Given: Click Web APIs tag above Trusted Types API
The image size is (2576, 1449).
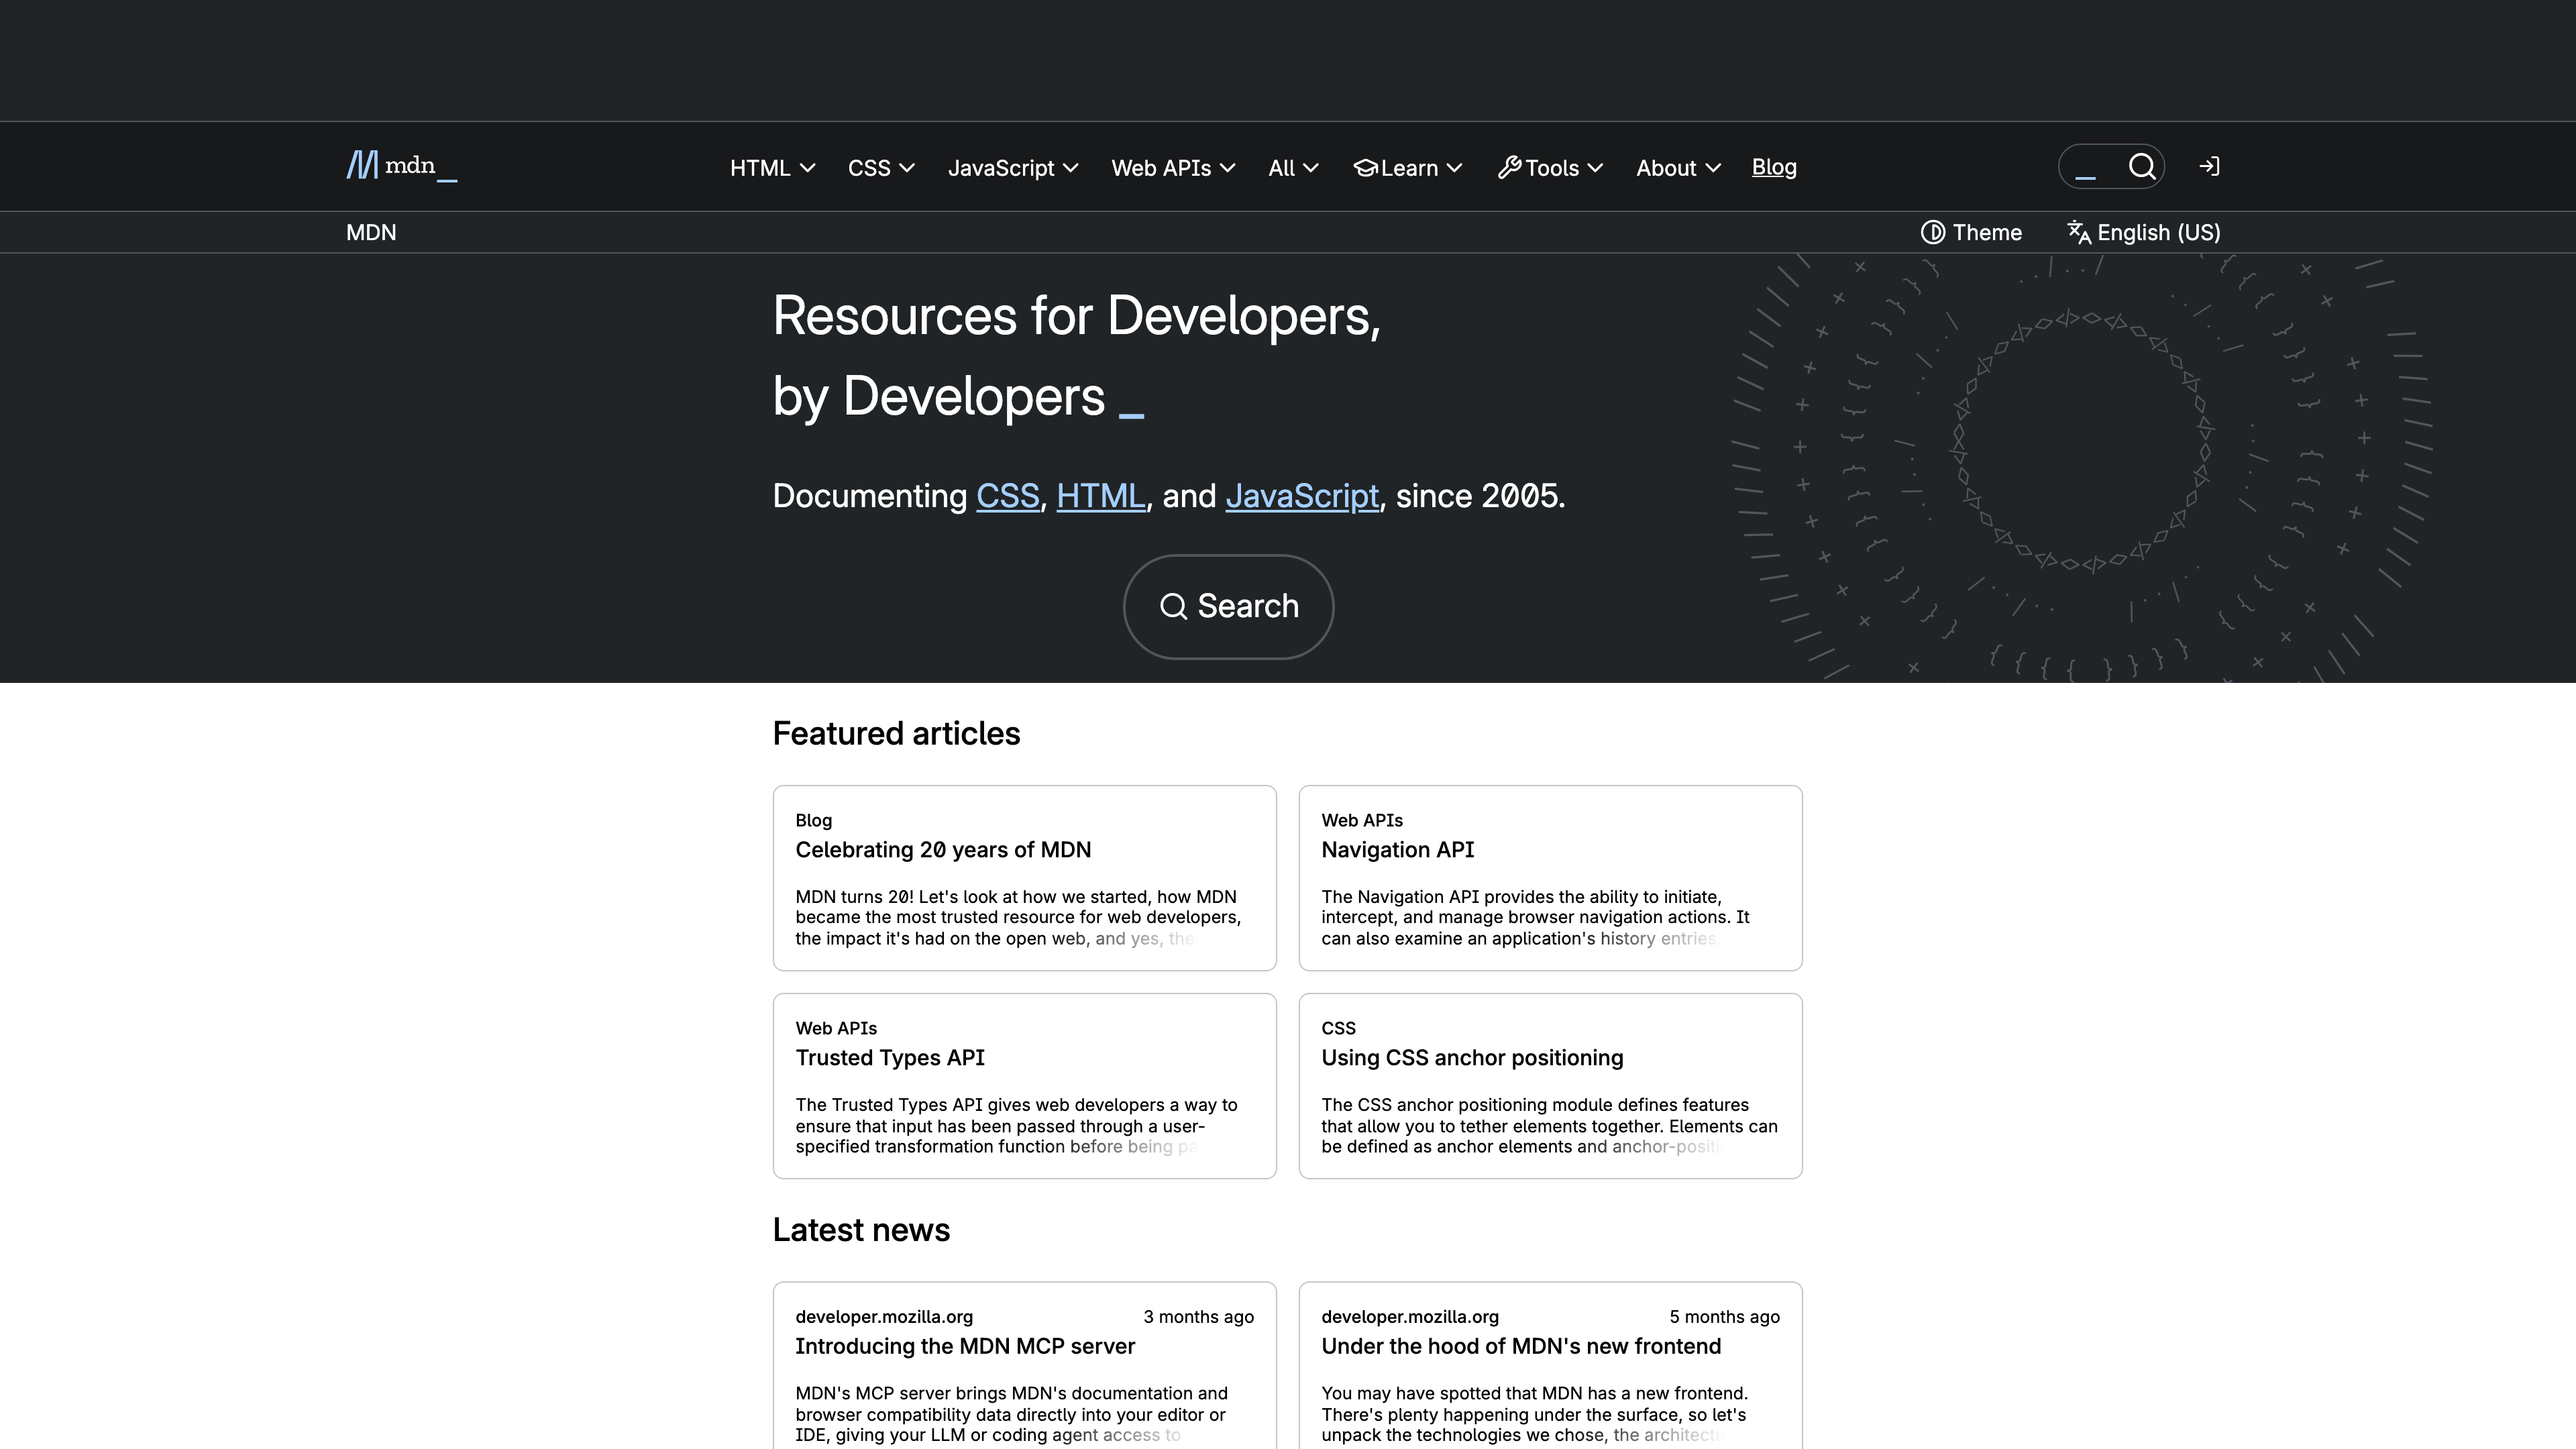Looking at the screenshot, I should click(x=836, y=1028).
